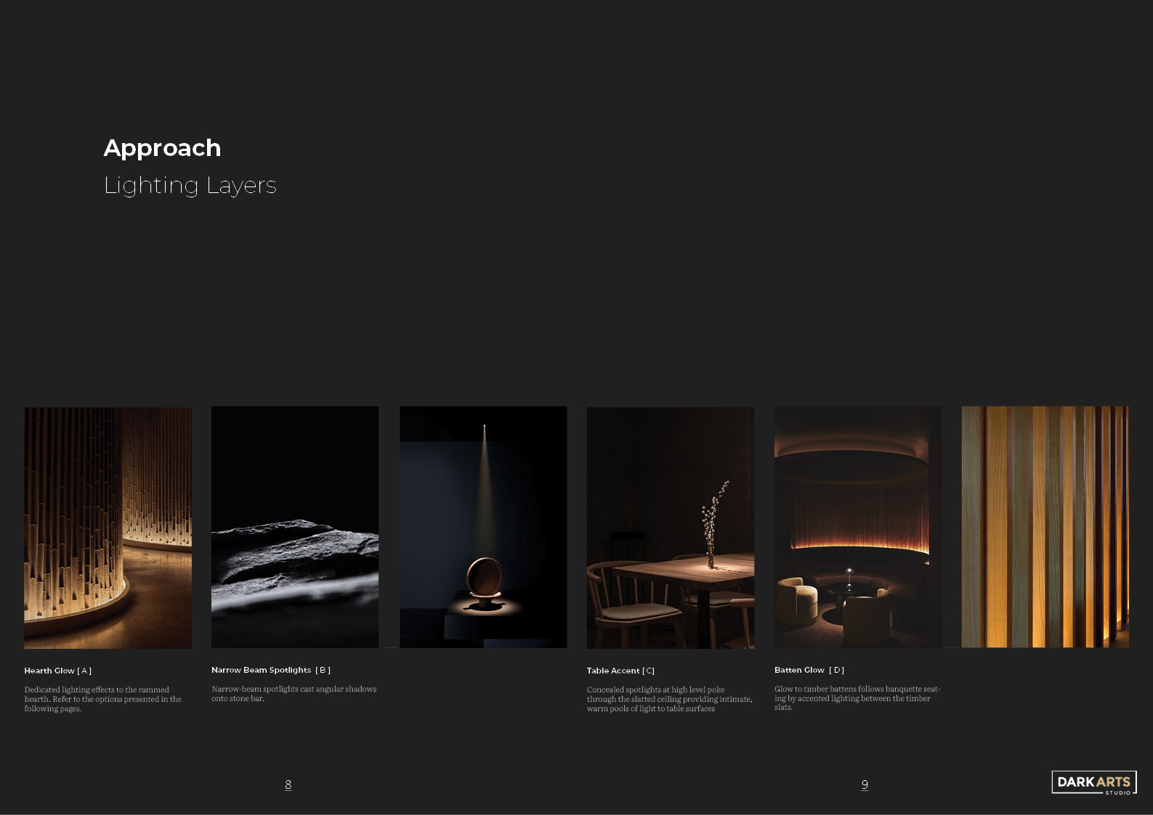Screen dimensions: 1153x815
Task: Select the "Lighting Layers" subtitle text
Action: click(x=190, y=186)
